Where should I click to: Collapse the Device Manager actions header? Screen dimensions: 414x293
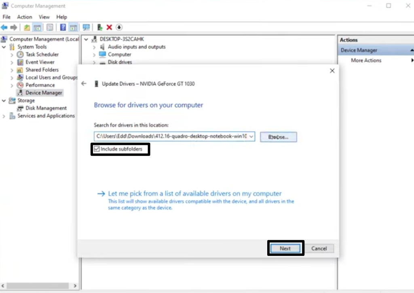click(x=412, y=50)
